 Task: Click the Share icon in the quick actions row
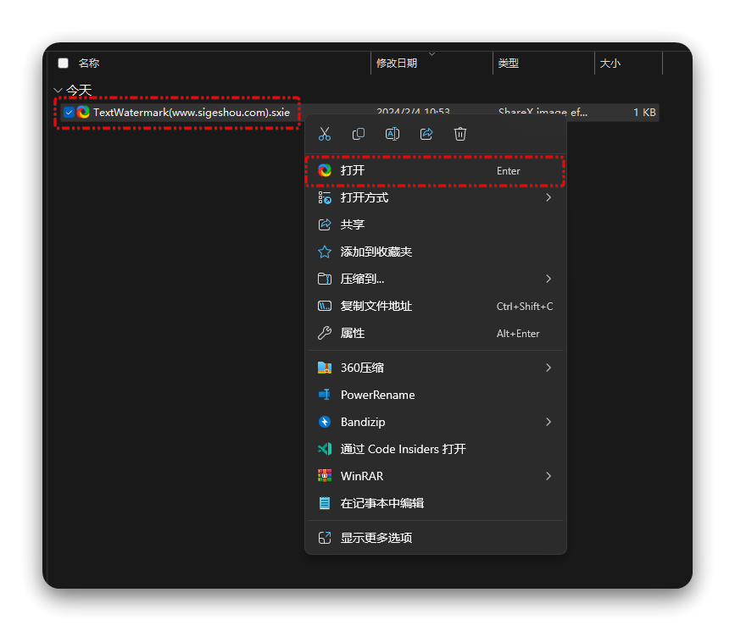point(426,133)
